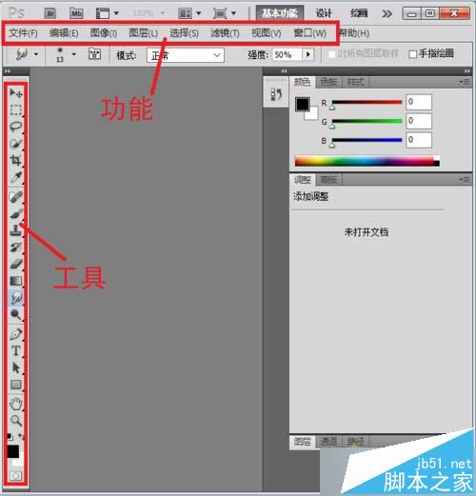Select the Move tool

click(x=16, y=93)
